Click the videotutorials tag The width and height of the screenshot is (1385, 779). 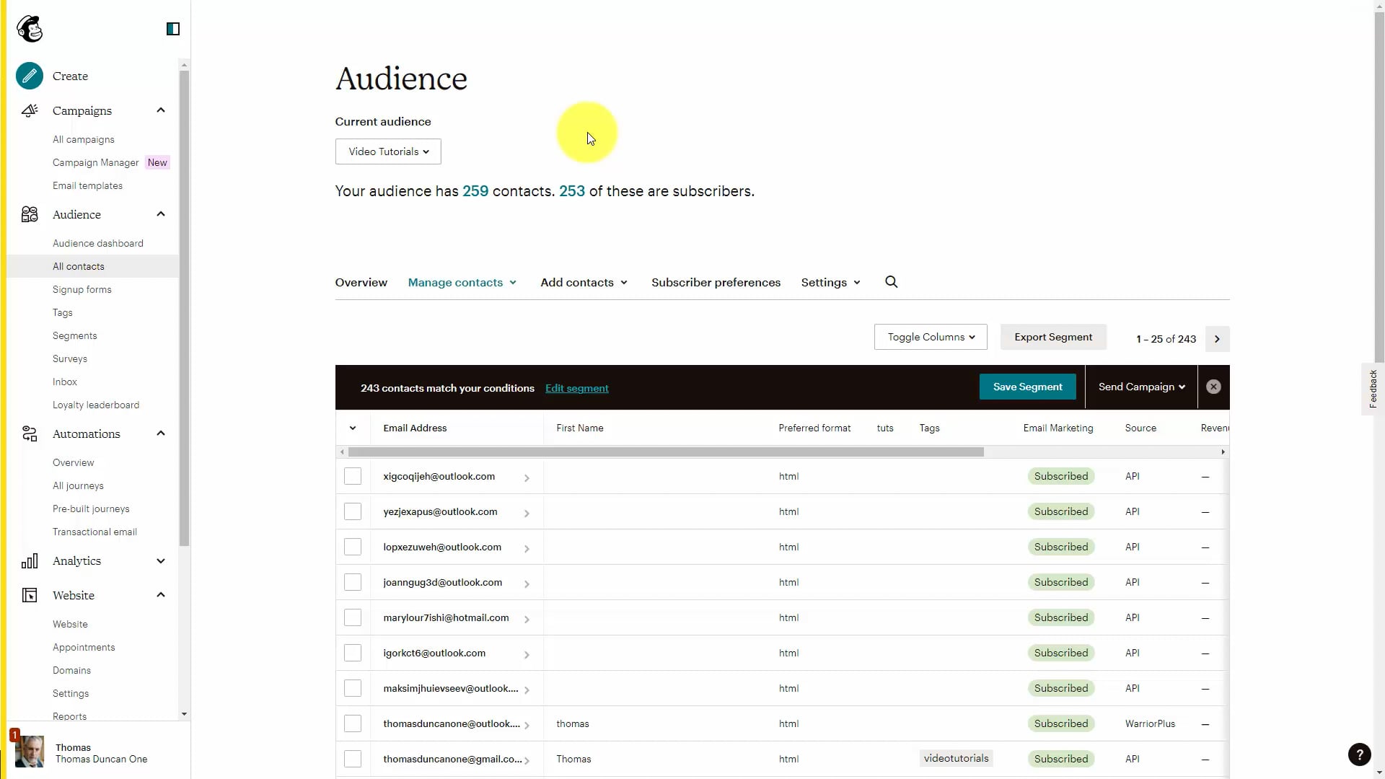tap(956, 758)
